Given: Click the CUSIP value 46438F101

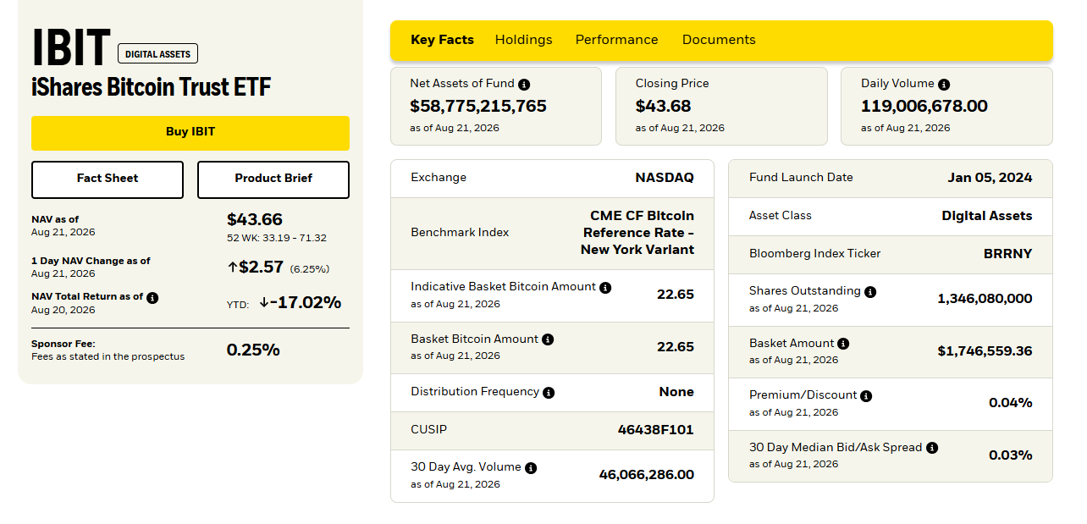Looking at the screenshot, I should click(656, 430).
